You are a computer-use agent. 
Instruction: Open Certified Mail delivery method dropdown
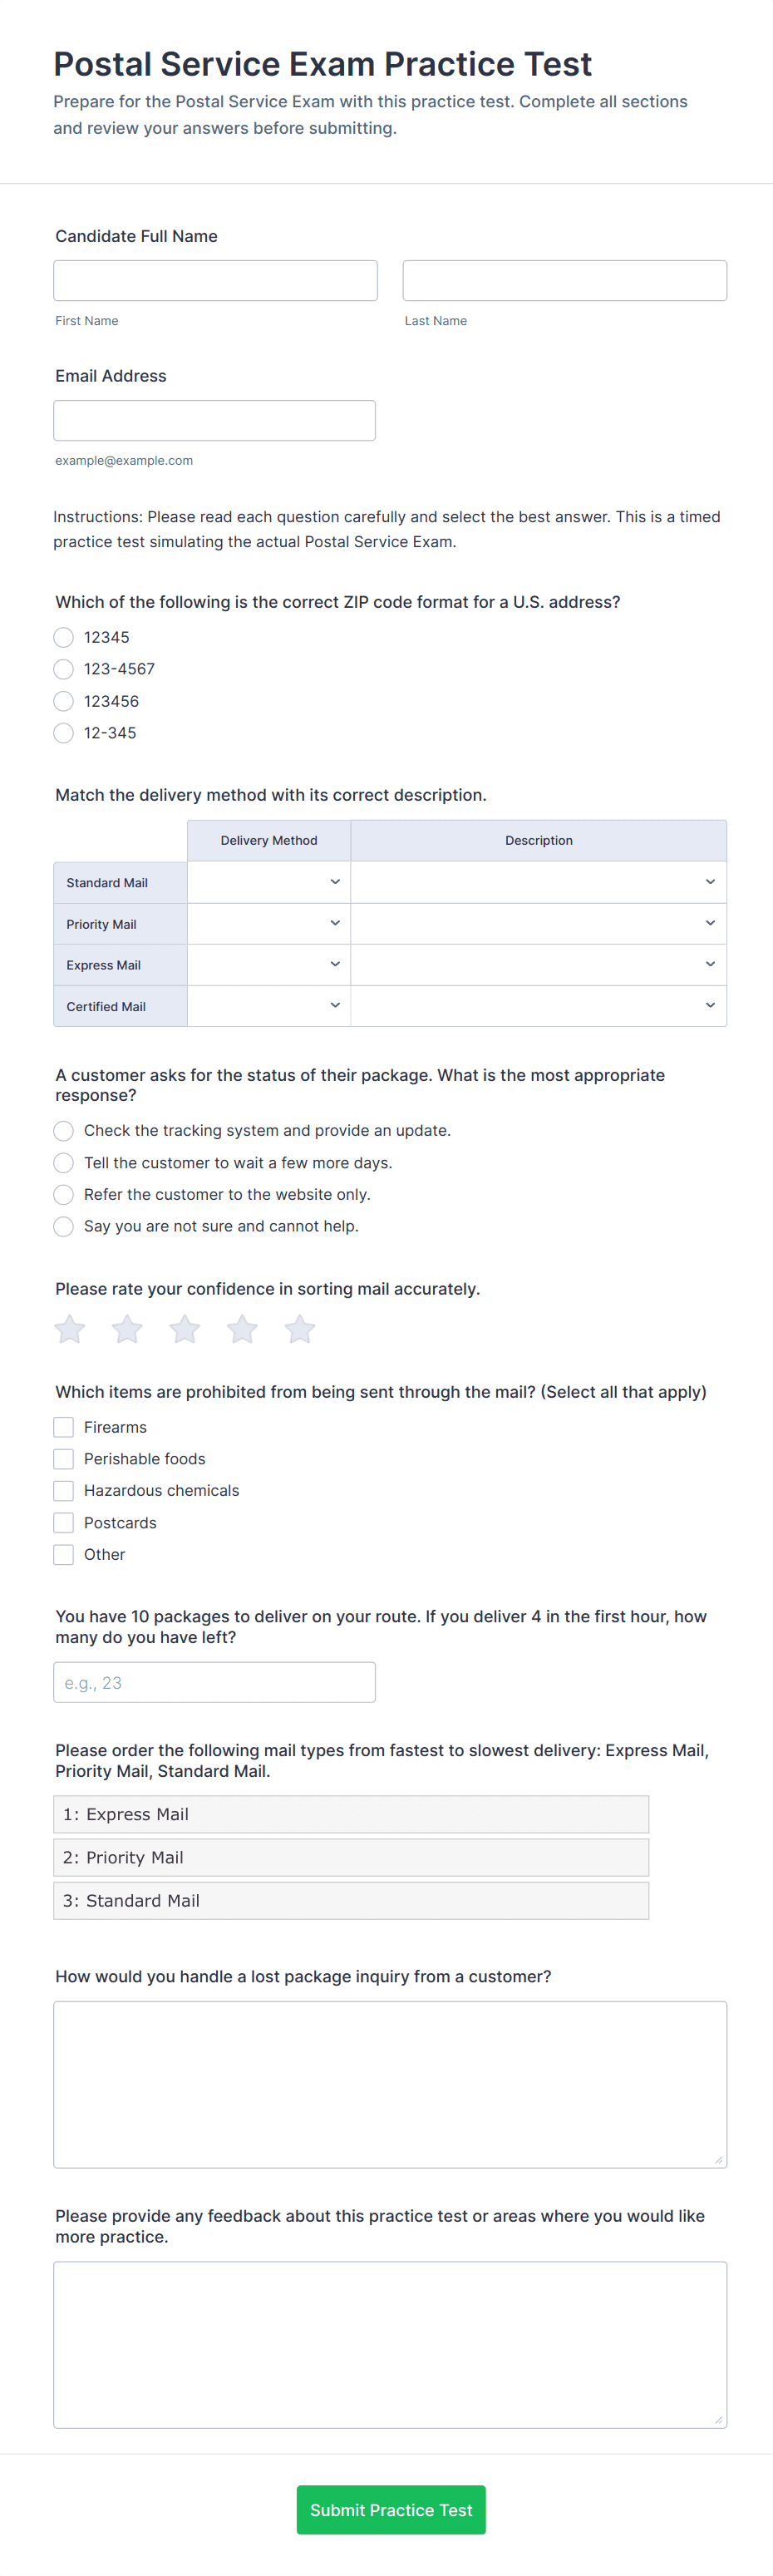coord(269,1006)
